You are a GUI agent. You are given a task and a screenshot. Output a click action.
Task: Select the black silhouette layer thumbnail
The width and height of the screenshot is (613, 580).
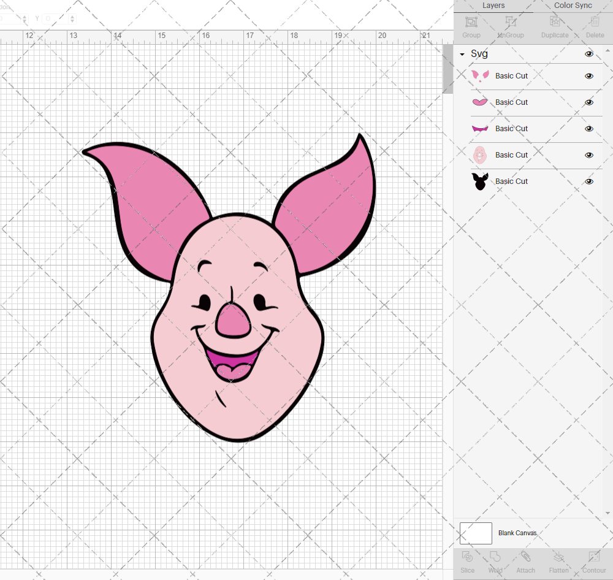click(x=480, y=181)
